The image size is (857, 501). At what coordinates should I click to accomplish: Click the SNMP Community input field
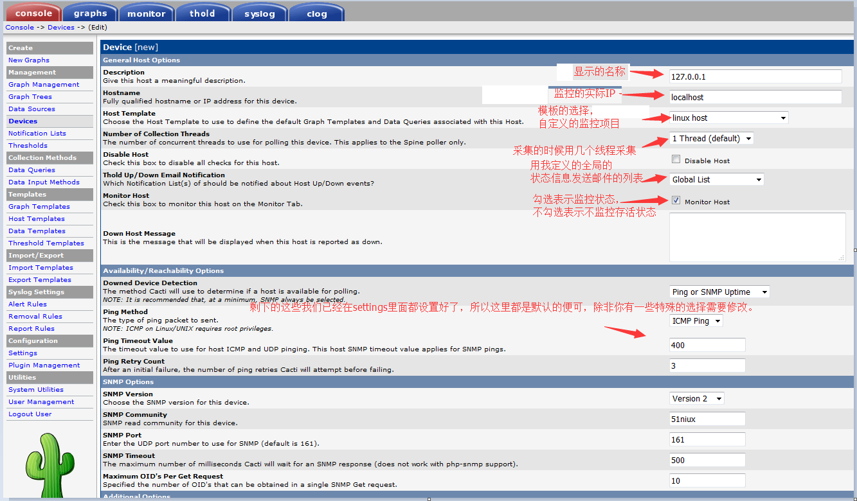(707, 419)
